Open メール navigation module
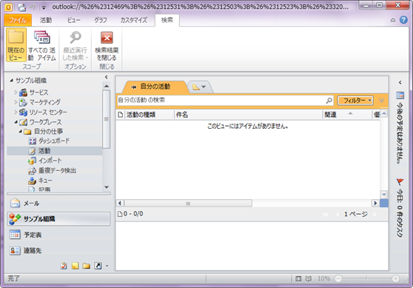 pyautogui.click(x=58, y=204)
